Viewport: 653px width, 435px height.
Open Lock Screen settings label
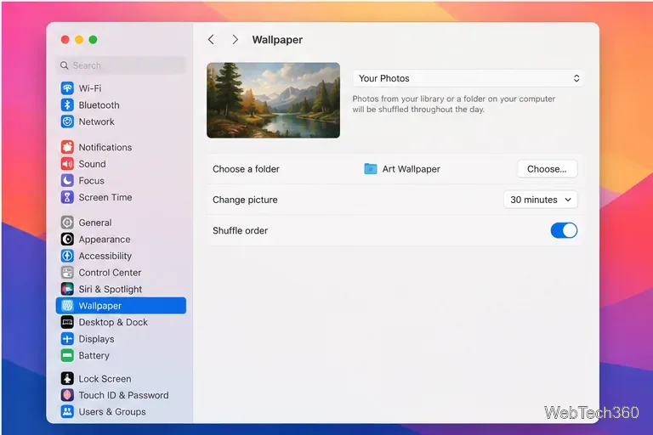pos(105,378)
